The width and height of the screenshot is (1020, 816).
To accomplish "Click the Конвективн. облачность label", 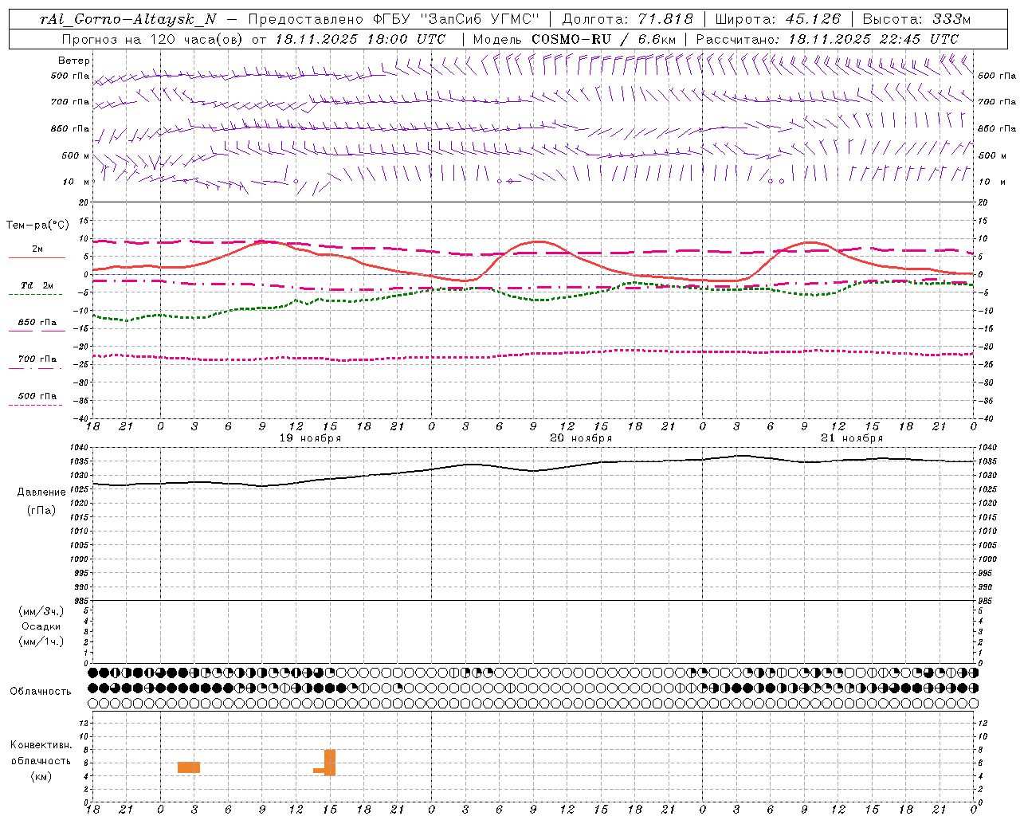I will click(x=41, y=753).
